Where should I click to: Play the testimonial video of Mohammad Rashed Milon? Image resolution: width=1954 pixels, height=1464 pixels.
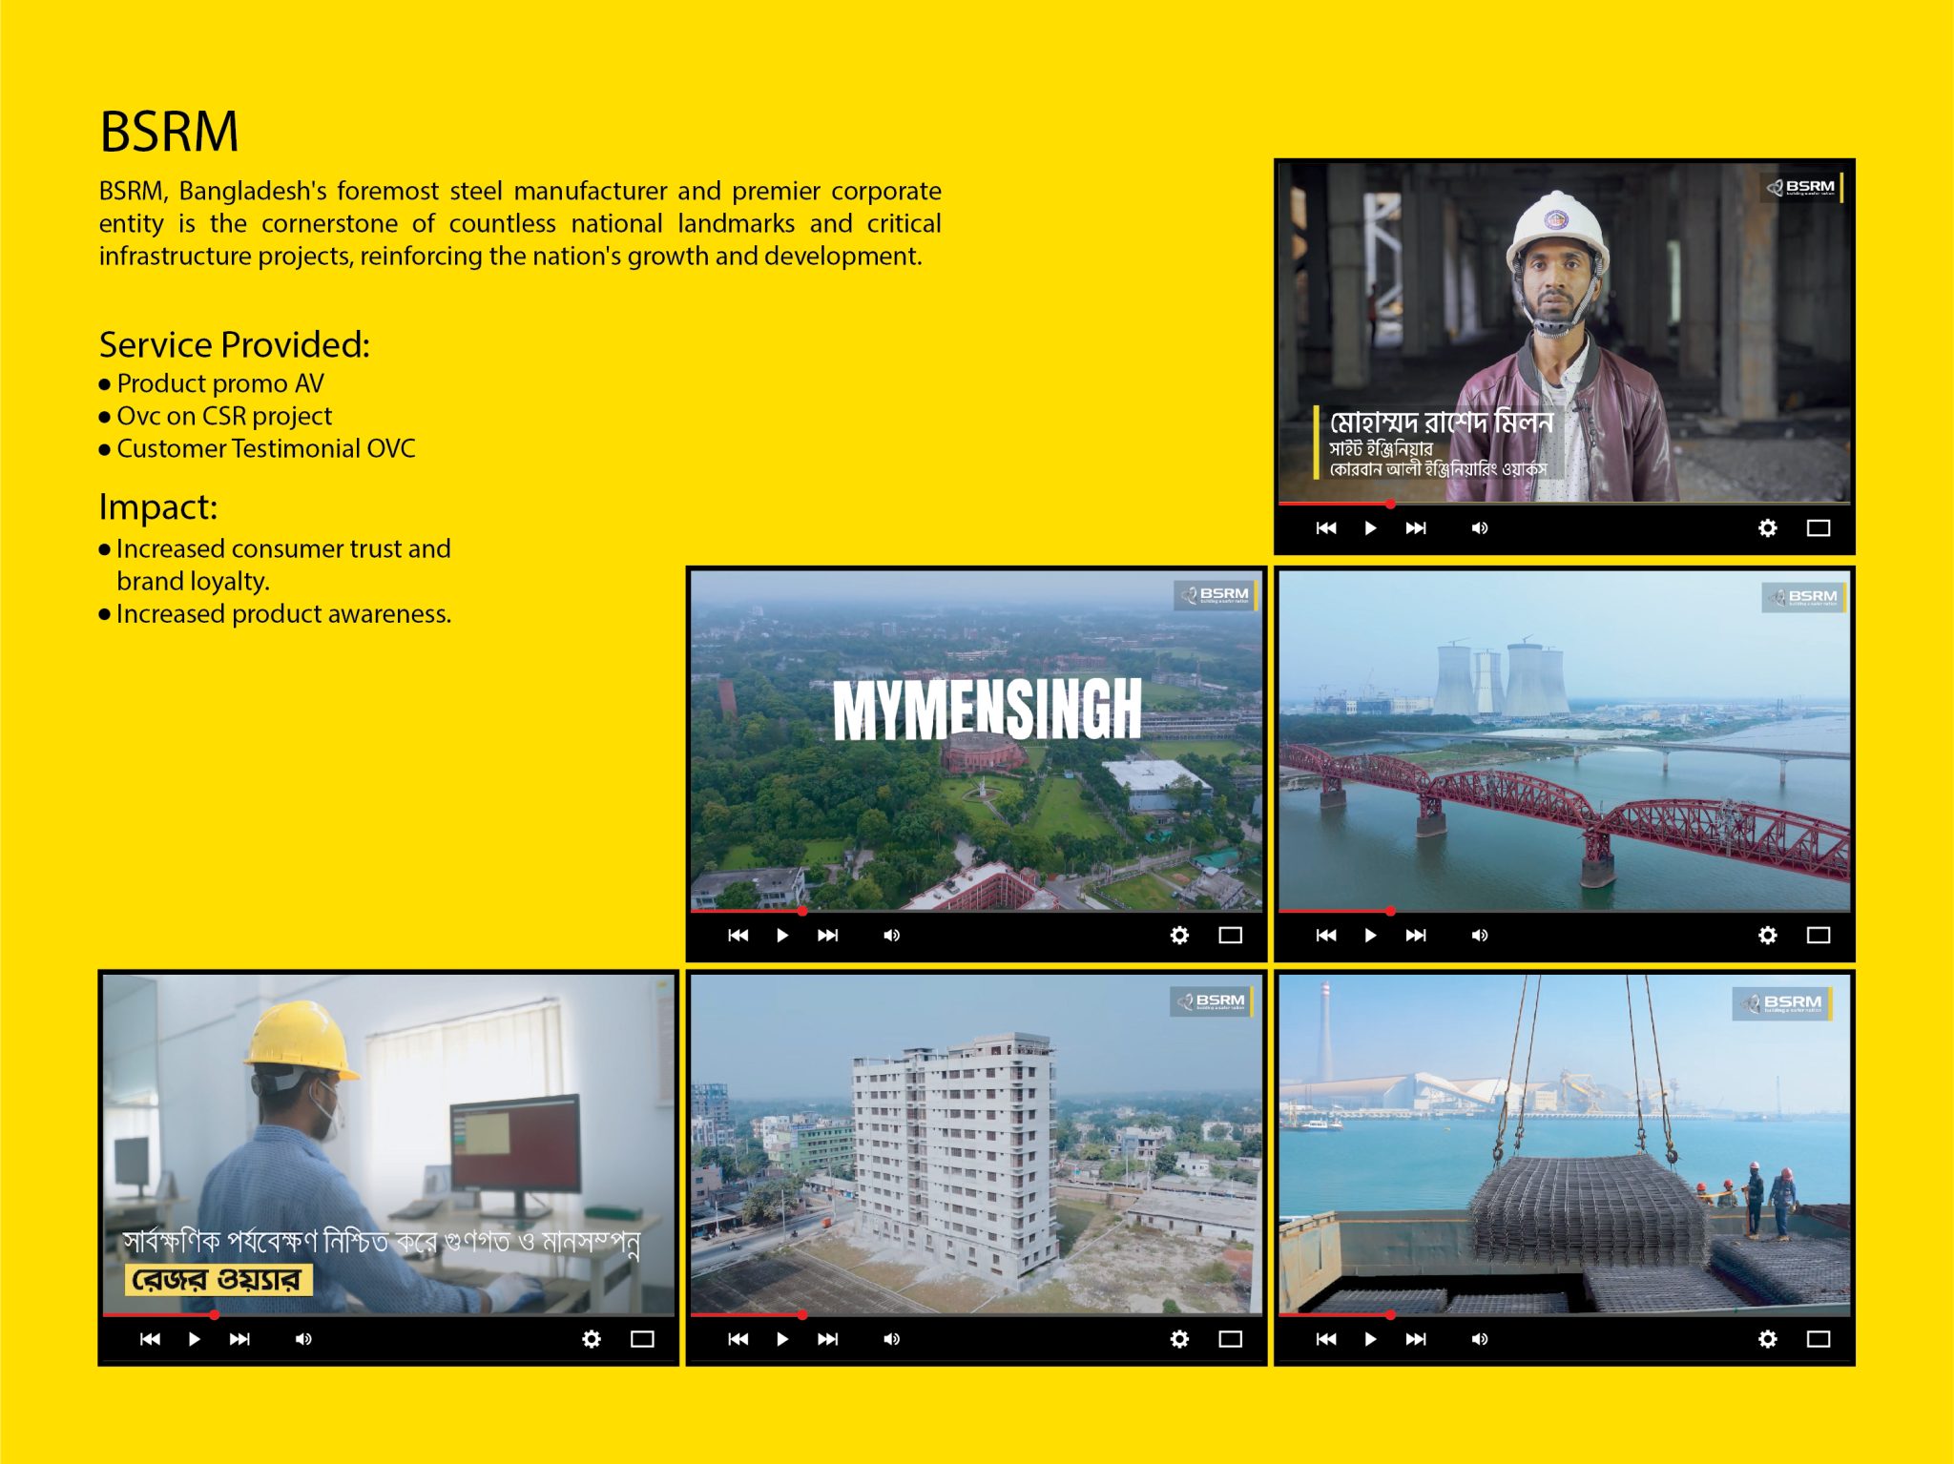pyautogui.click(x=1370, y=528)
